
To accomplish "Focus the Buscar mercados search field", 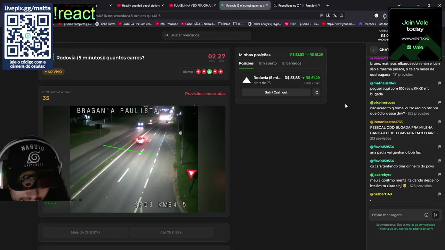I will 207,35.
